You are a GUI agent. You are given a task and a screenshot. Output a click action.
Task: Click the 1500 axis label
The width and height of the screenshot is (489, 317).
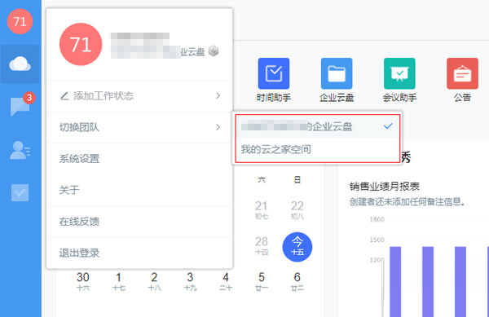click(377, 240)
